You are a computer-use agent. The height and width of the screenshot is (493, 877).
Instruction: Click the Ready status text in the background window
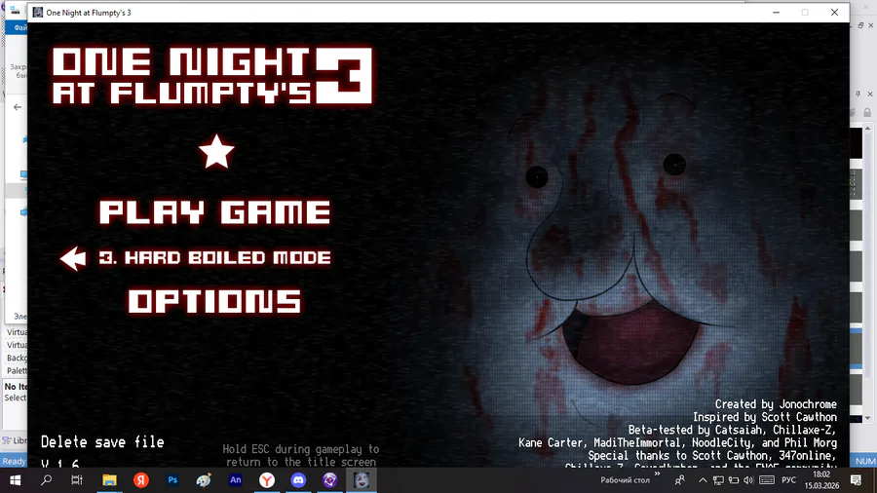pyautogui.click(x=14, y=461)
